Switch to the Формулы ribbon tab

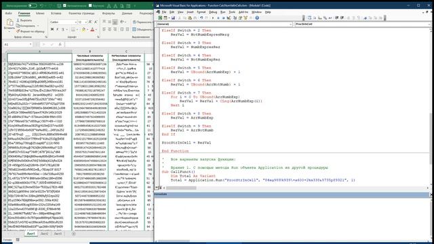(108, 14)
